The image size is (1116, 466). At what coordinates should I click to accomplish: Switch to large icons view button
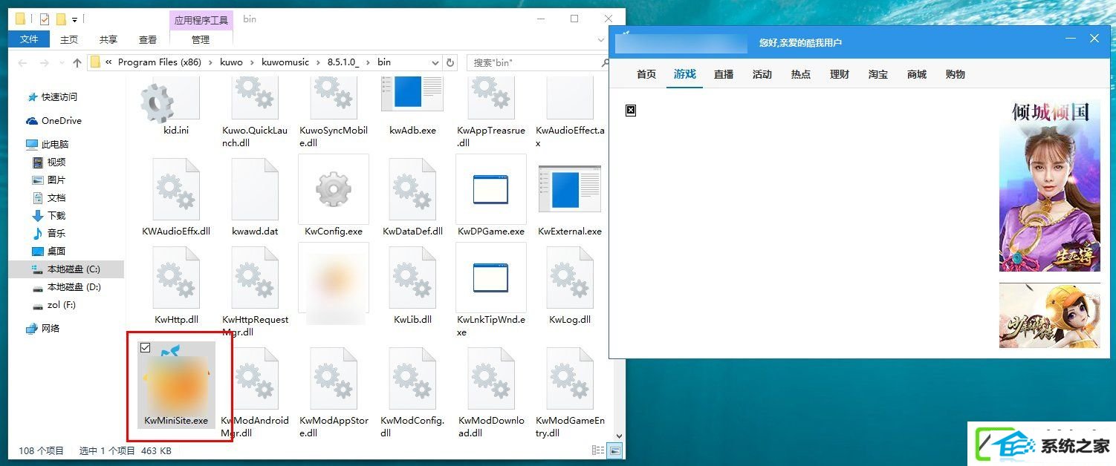[x=615, y=450]
